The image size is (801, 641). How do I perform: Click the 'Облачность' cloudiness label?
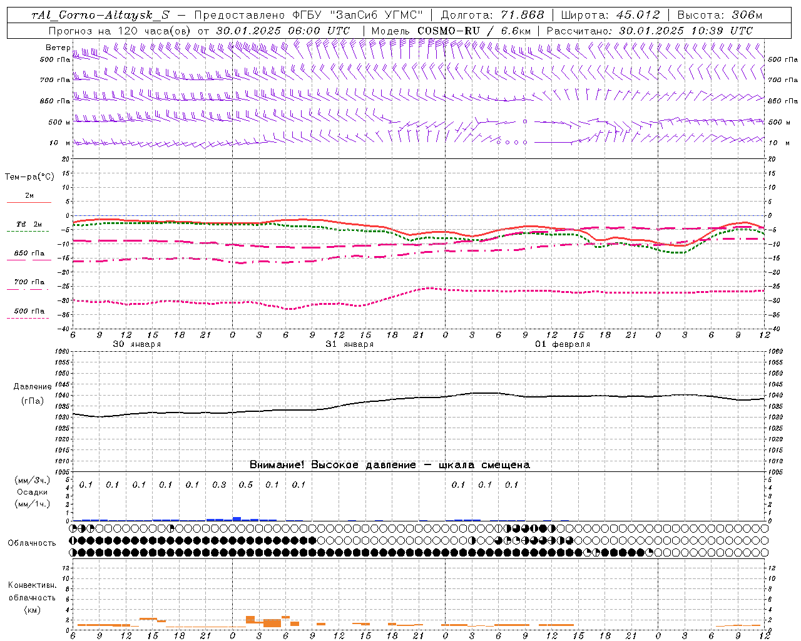click(32, 543)
